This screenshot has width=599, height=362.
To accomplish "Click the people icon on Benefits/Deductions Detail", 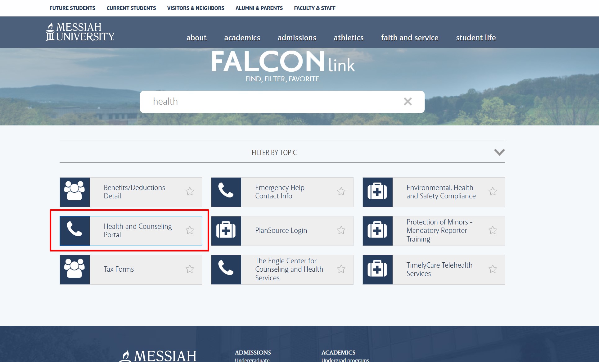I will 74,192.
